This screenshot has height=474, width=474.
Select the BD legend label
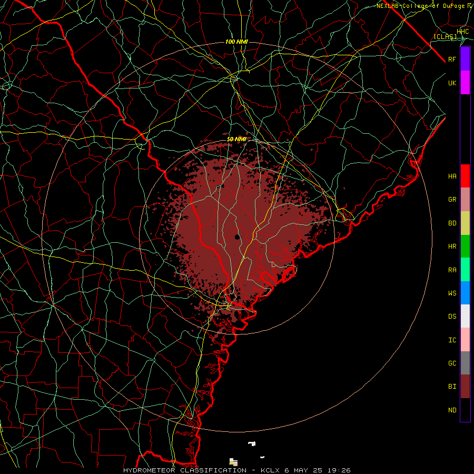coord(452,223)
